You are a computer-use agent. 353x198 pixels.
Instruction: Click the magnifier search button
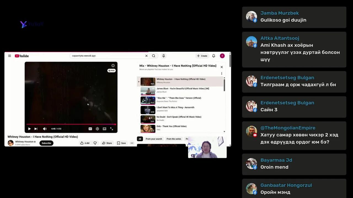click(154, 56)
